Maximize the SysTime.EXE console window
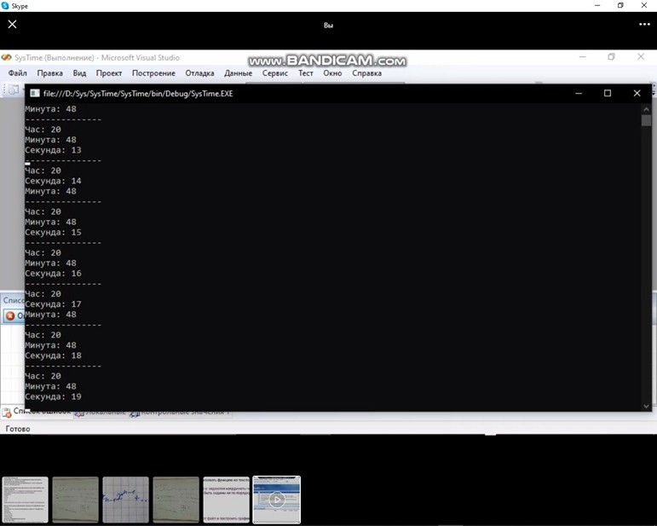 [x=608, y=93]
